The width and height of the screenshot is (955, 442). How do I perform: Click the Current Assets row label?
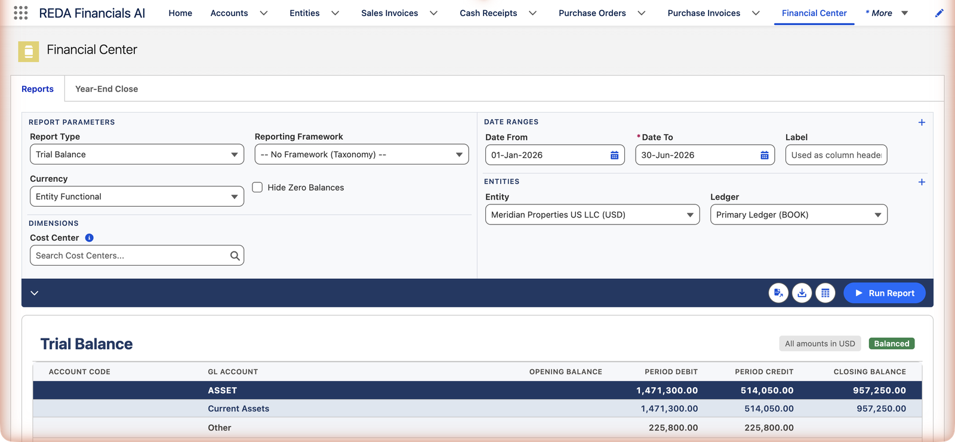click(239, 409)
